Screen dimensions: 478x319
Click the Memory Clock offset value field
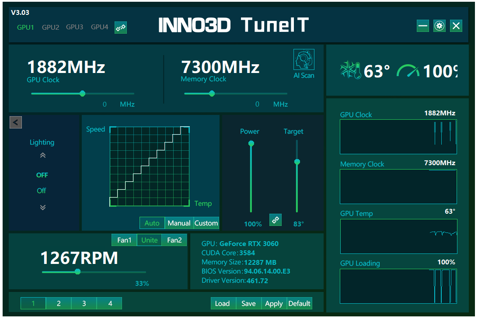point(257,104)
